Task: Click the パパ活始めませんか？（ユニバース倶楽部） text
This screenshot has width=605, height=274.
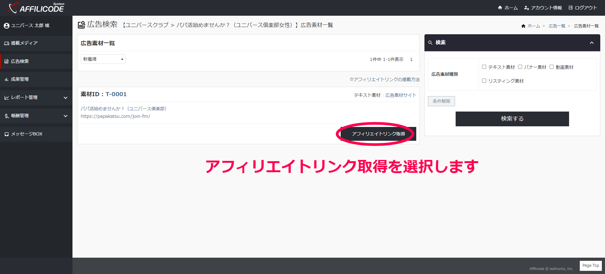Action: pyautogui.click(x=124, y=109)
